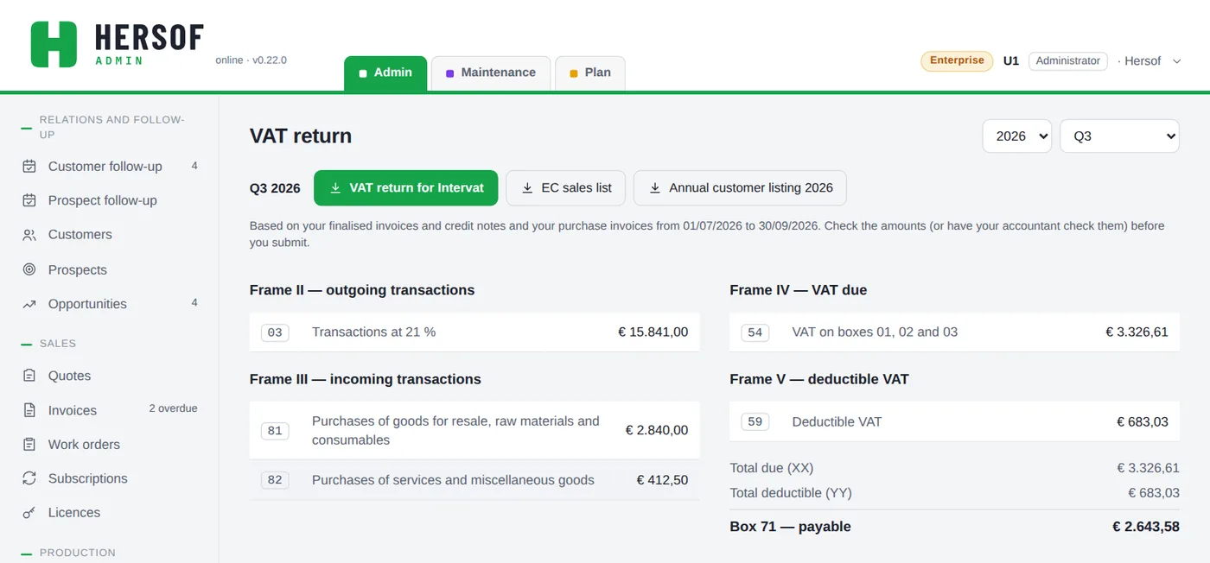Expand the Hersof account menu chevron
1210x563 pixels.
(x=1176, y=61)
